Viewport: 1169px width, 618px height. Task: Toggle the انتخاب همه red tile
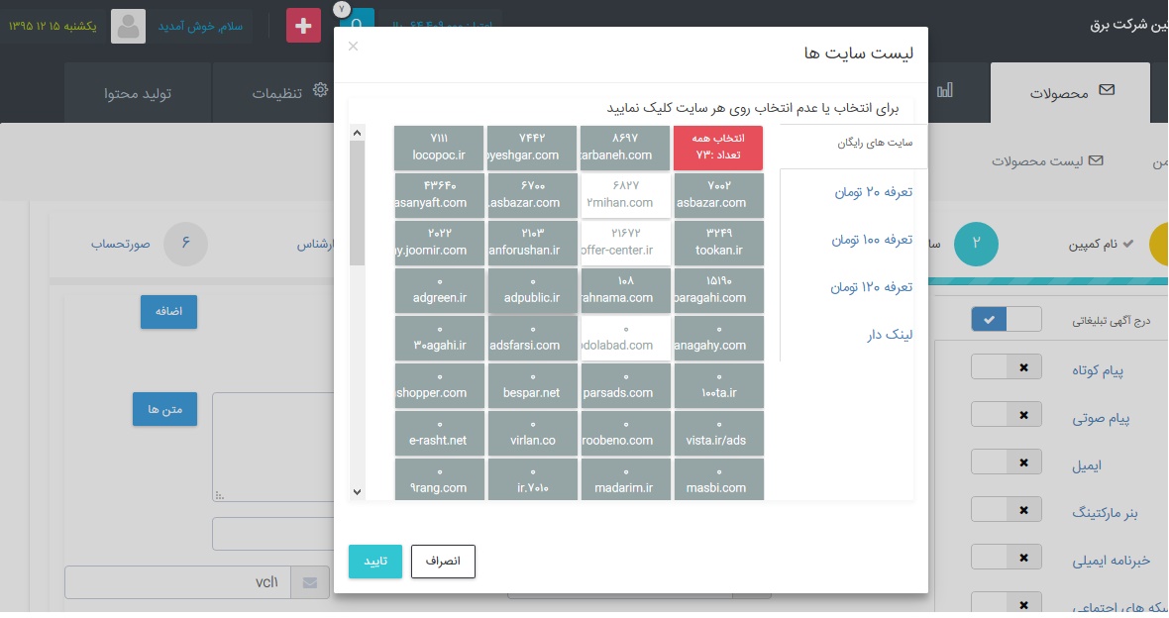coord(718,148)
